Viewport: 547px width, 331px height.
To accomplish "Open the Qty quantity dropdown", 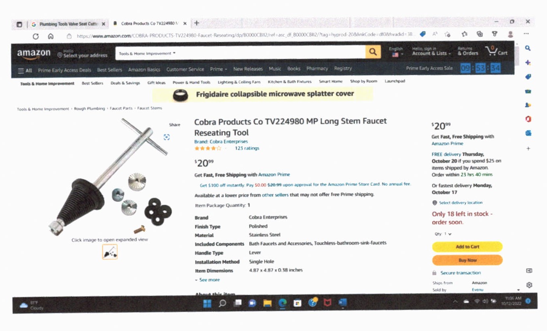I will 443,234.
